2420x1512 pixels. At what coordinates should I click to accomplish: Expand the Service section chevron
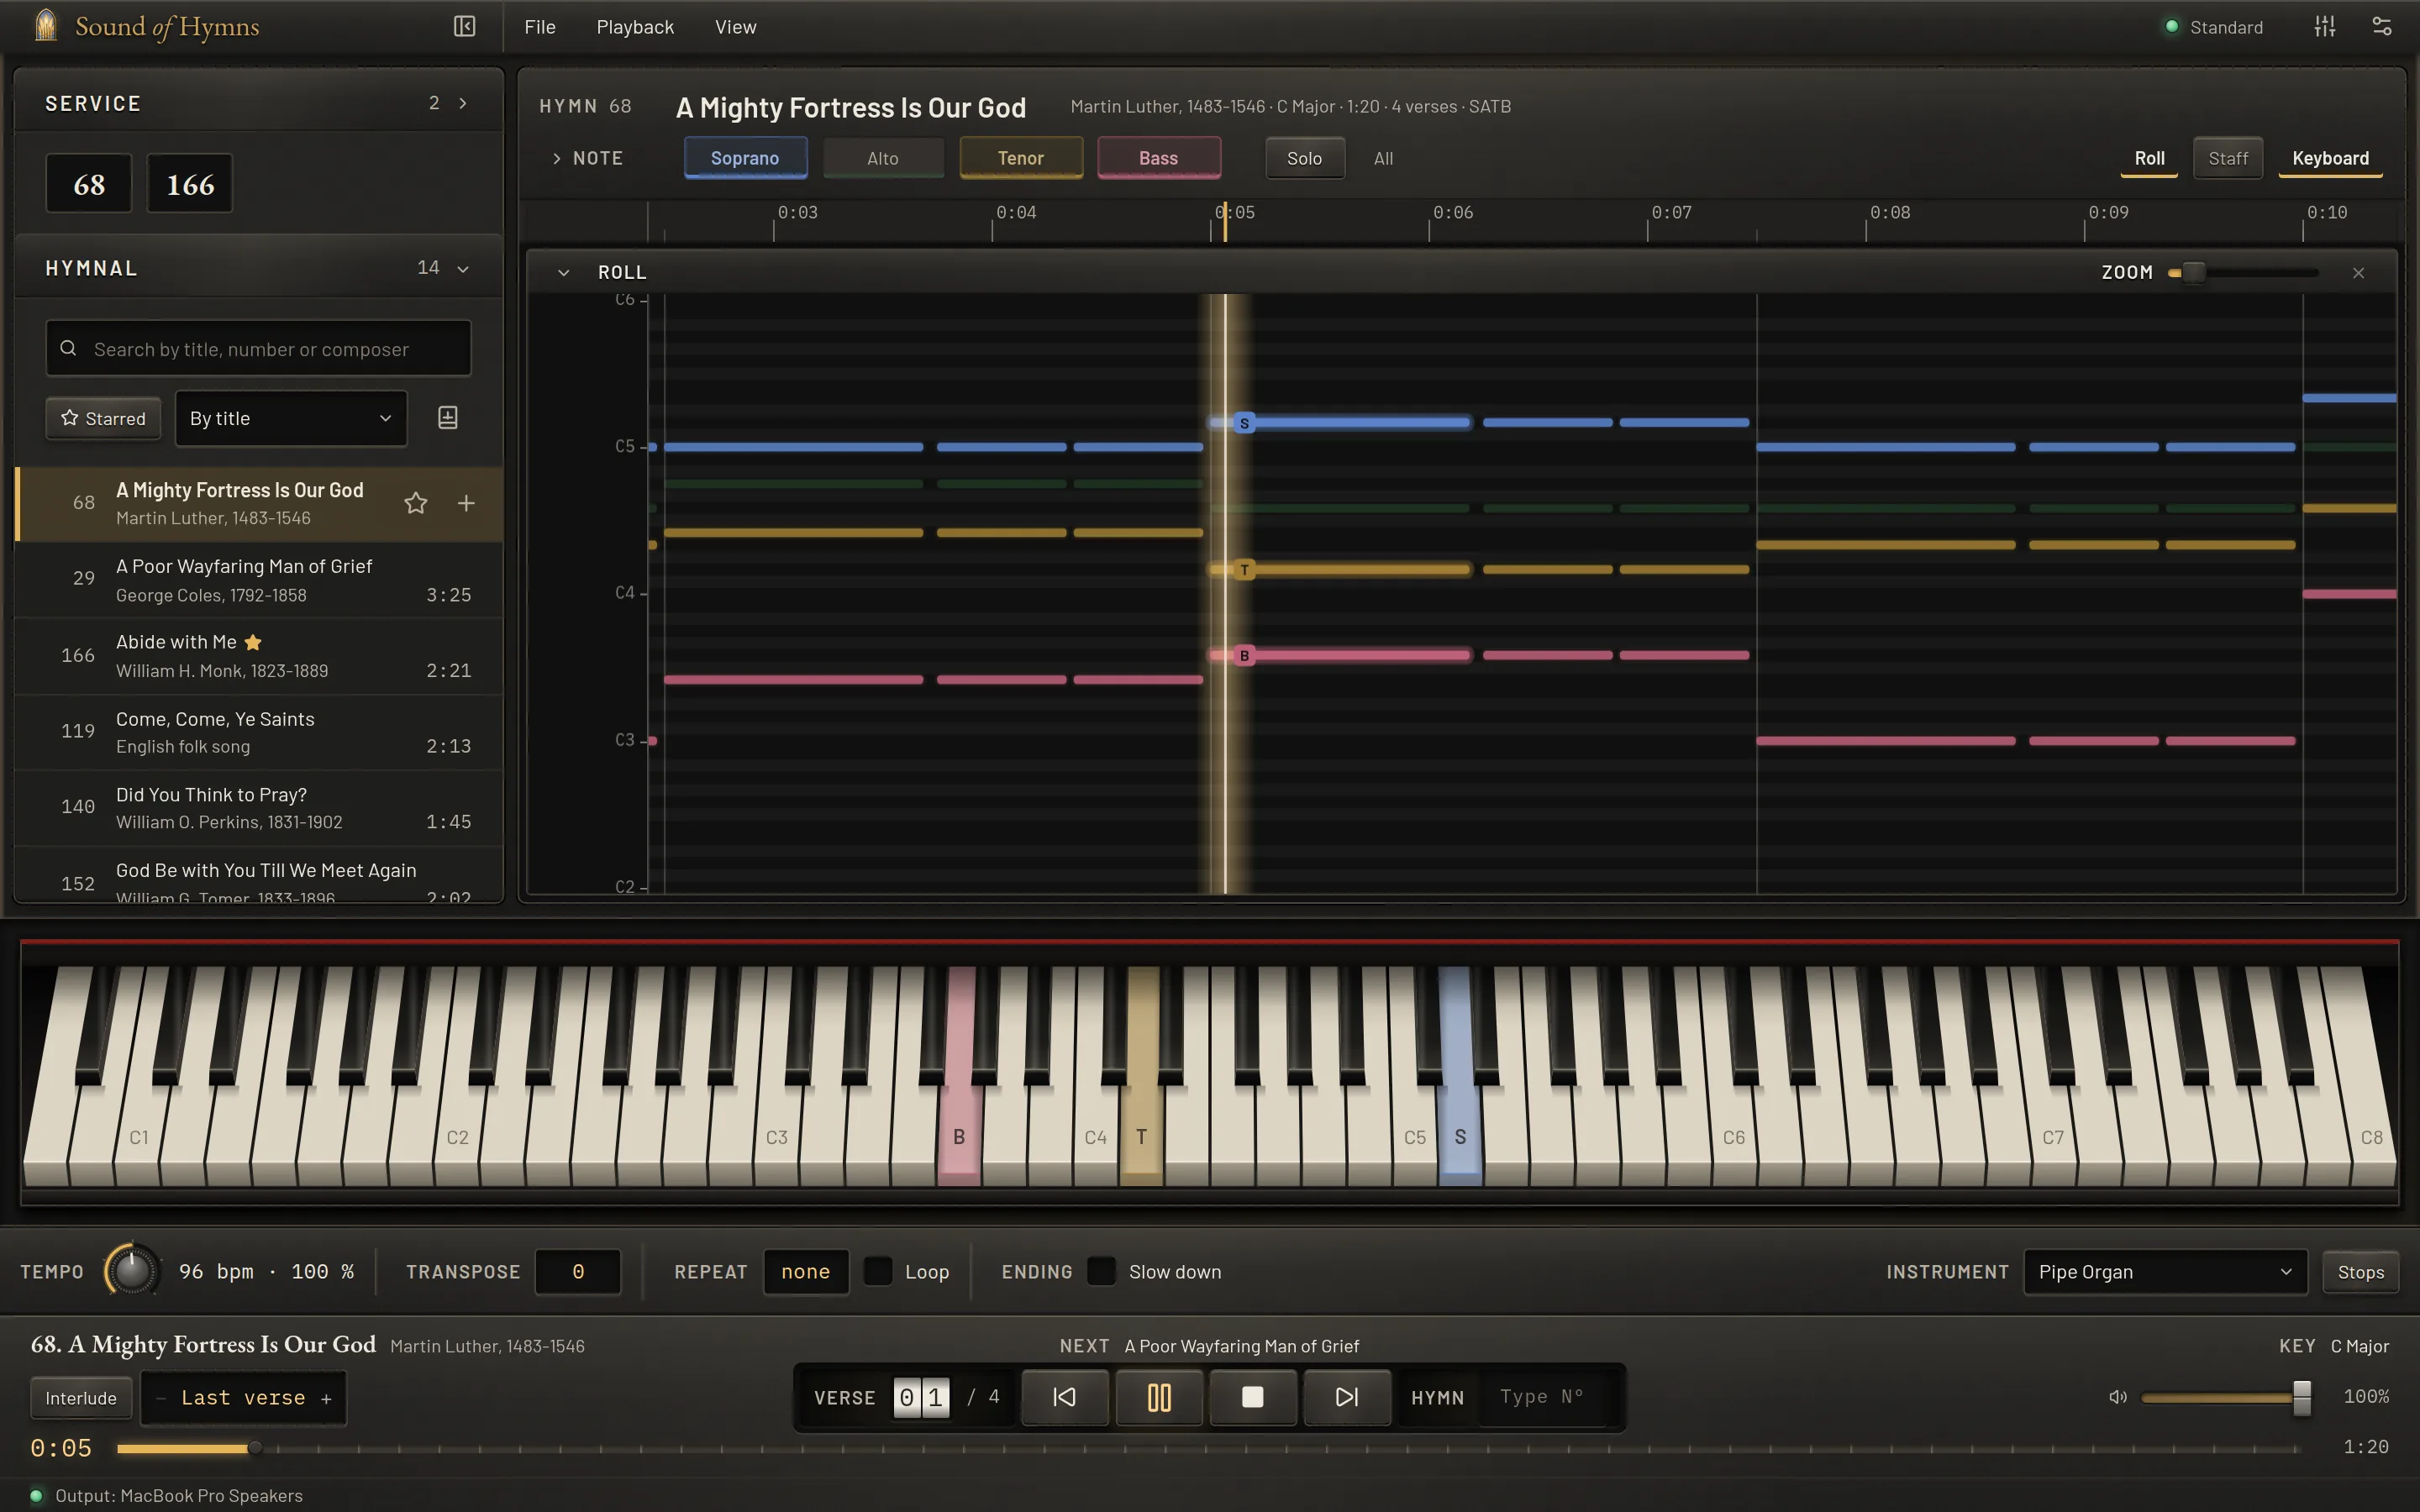click(463, 103)
